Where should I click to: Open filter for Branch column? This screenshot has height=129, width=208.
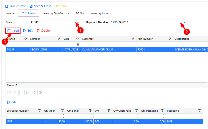26,39
